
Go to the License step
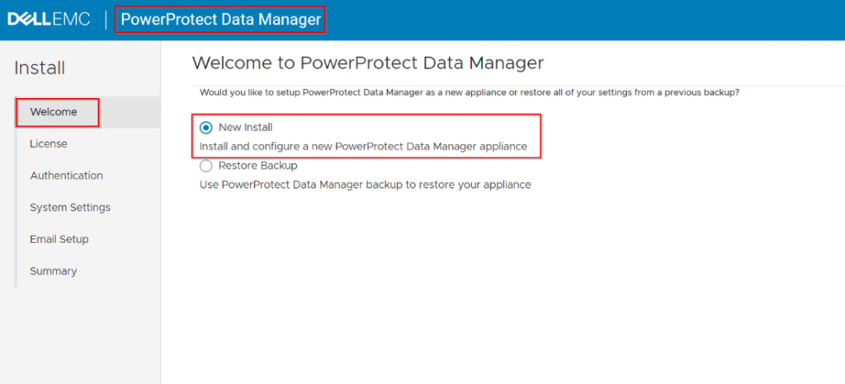pos(49,143)
